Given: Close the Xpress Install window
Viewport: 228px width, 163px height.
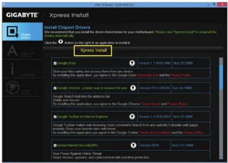Looking at the screenshot, I should (222, 5).
